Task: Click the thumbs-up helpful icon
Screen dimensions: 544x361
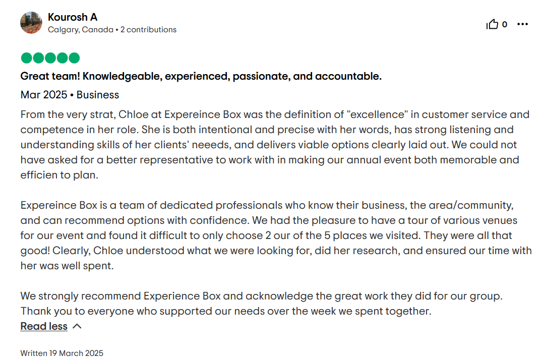Action: pyautogui.click(x=492, y=24)
